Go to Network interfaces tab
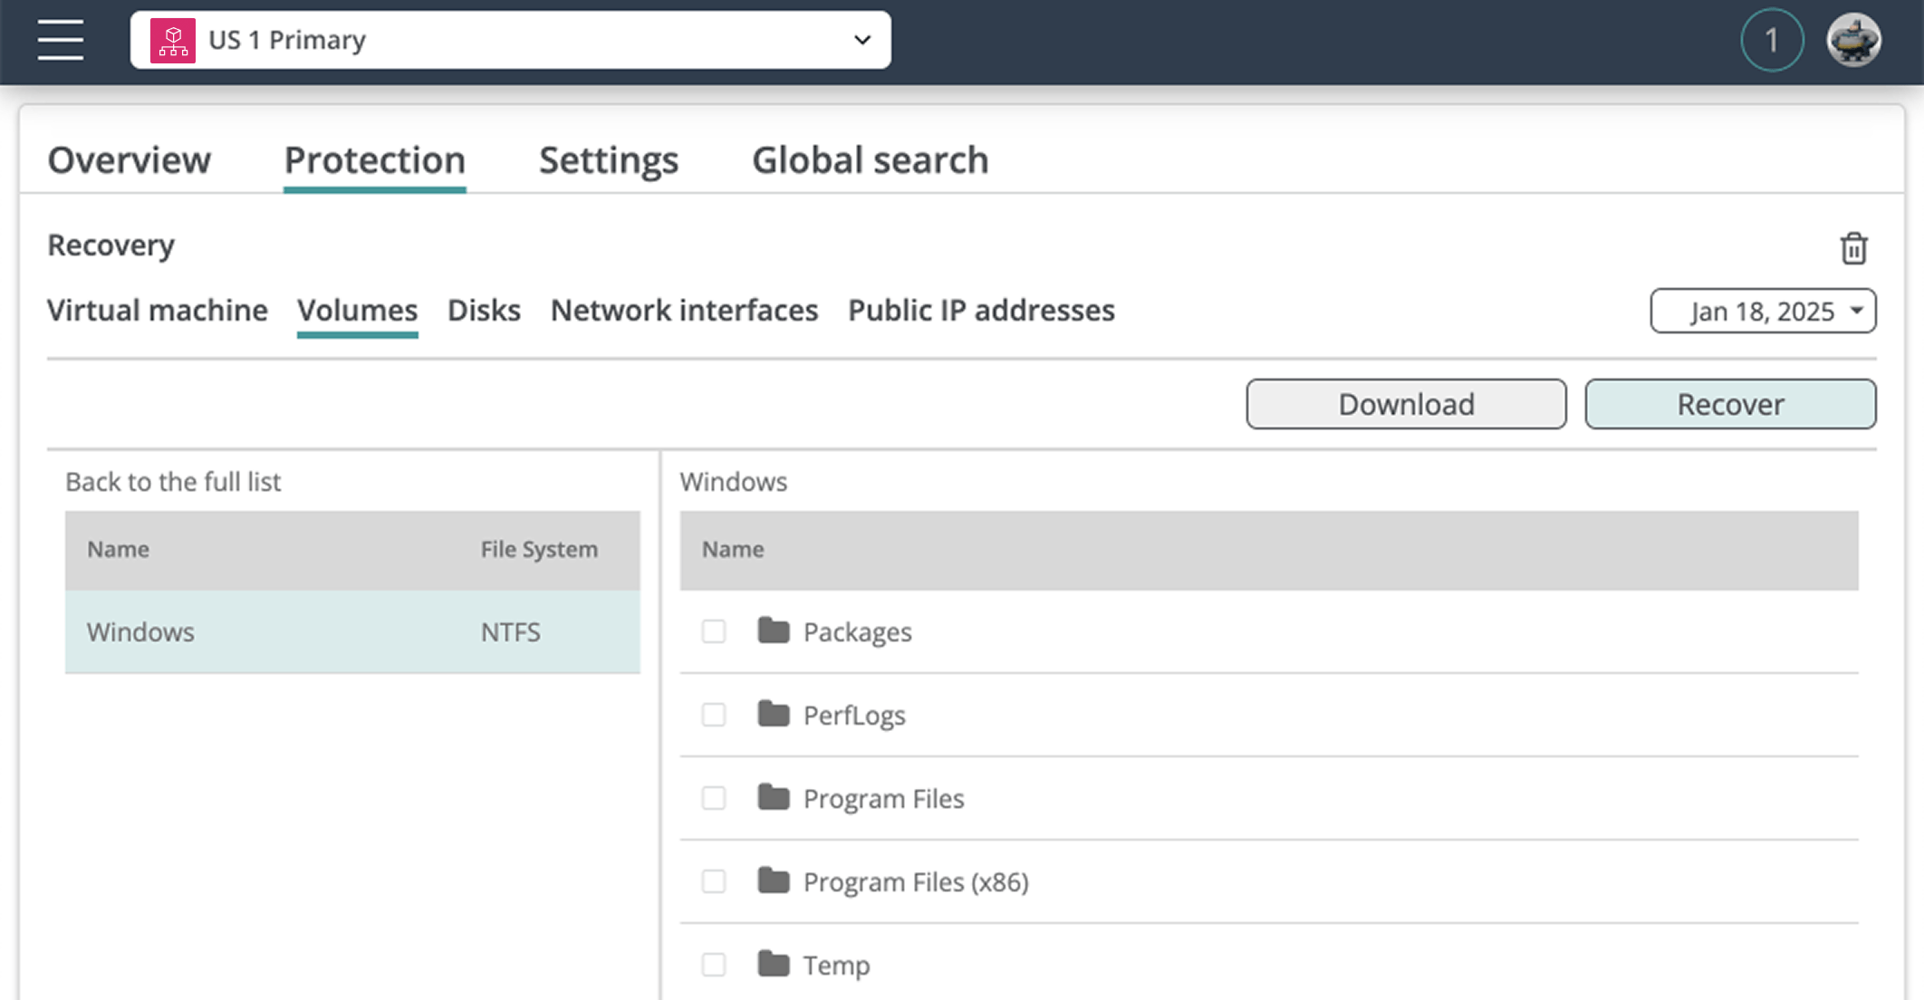The height and width of the screenshot is (1000, 1924). (684, 311)
